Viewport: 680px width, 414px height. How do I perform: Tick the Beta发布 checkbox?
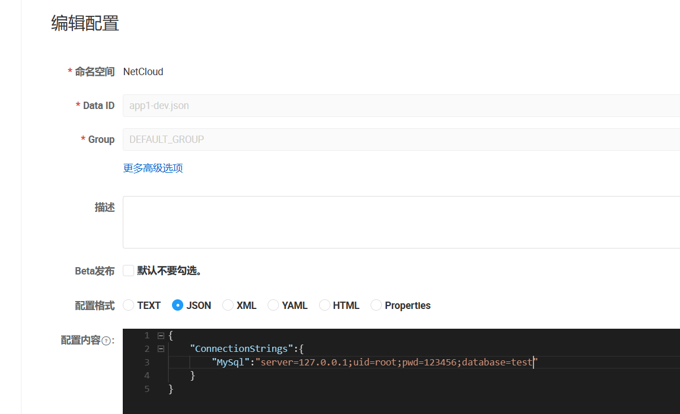pyautogui.click(x=128, y=271)
